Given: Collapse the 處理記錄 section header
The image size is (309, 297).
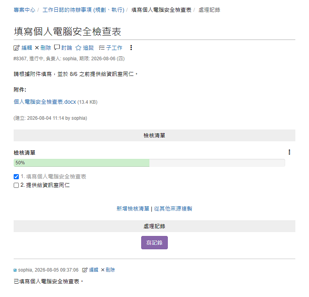Looking at the screenshot, I should pos(154,226).
